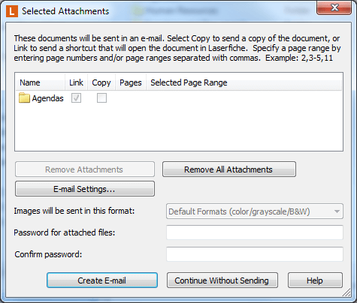This screenshot has height=303, width=357.
Task: Close the Selected Attachments dialog
Action: coord(334,8)
